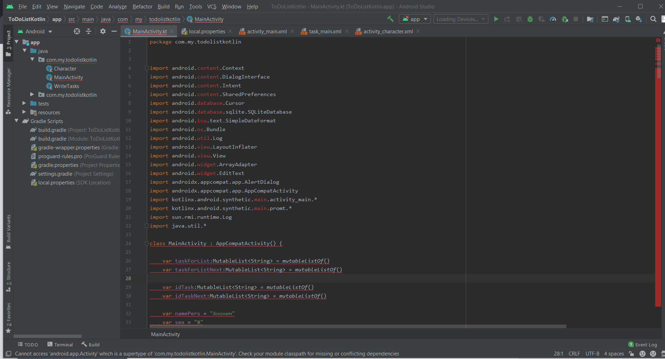Viewport: 665px width, 359px height.
Task: Expand the resources folder node
Action: pyautogui.click(x=24, y=112)
